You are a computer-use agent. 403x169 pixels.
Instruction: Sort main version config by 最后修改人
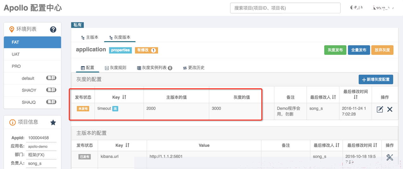click(x=337, y=145)
